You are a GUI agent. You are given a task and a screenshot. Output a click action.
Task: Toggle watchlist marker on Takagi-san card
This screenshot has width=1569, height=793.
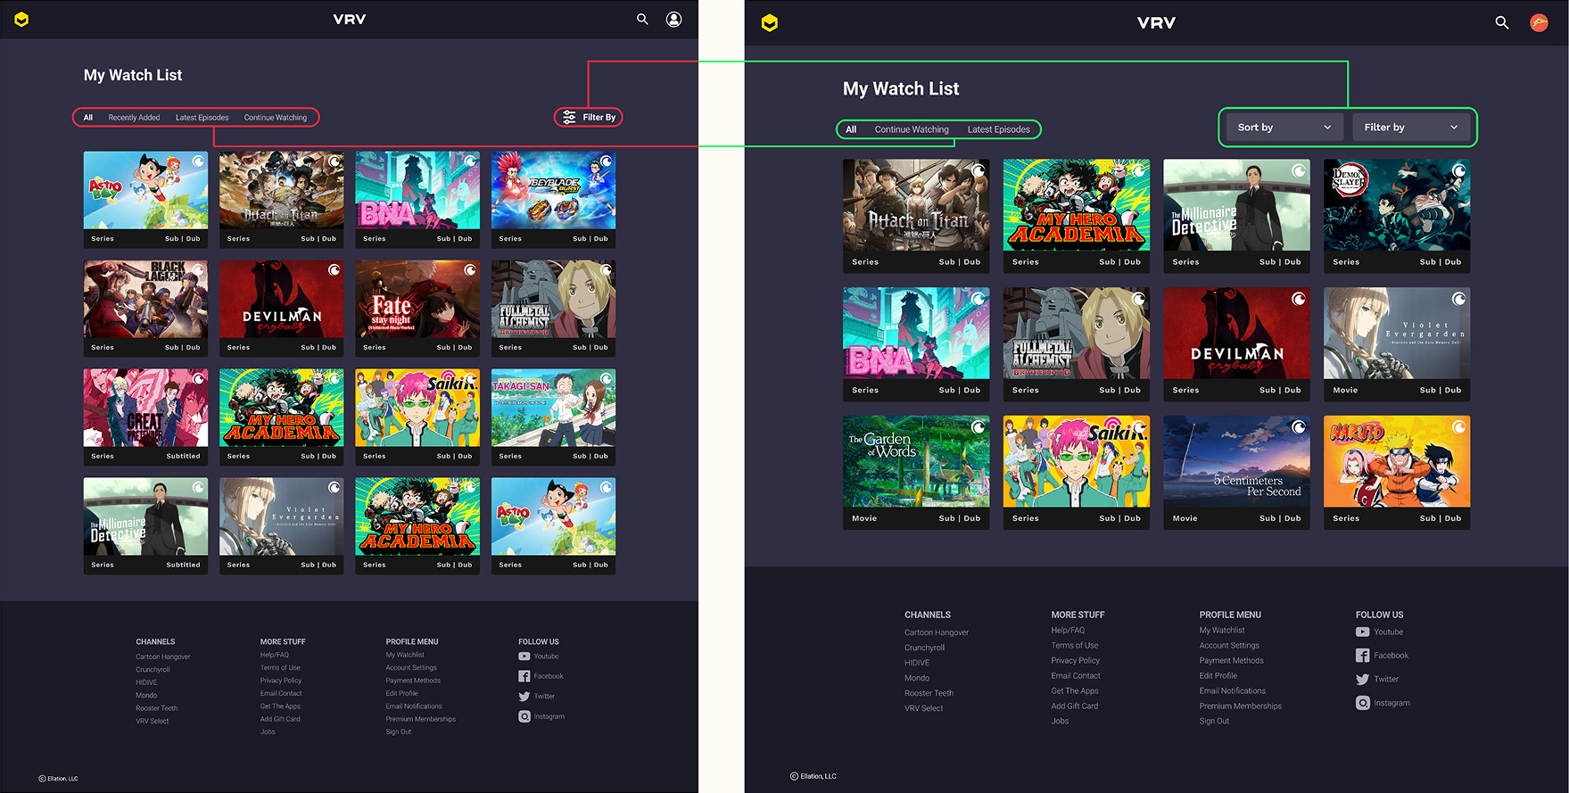pyautogui.click(x=606, y=378)
